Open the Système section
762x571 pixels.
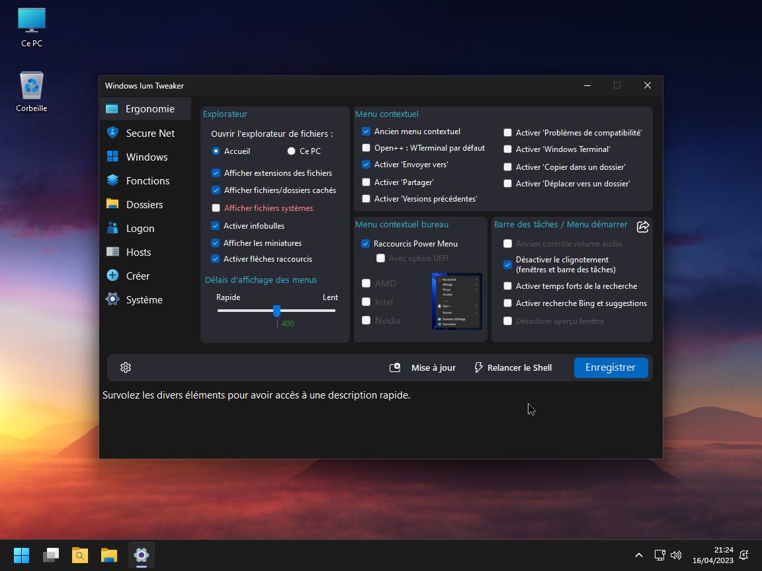point(146,299)
